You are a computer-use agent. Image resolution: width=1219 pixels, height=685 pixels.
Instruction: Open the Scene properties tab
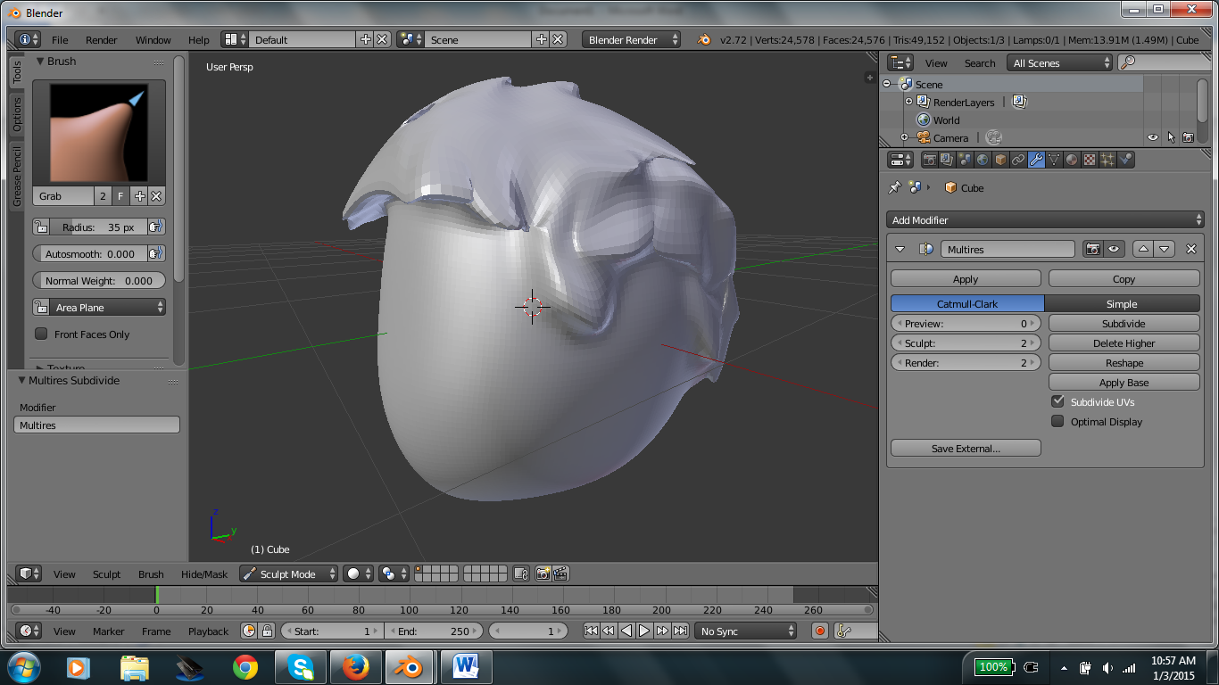click(x=965, y=161)
